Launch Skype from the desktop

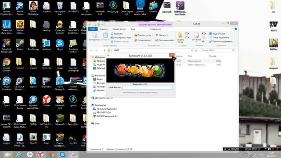pos(60,45)
